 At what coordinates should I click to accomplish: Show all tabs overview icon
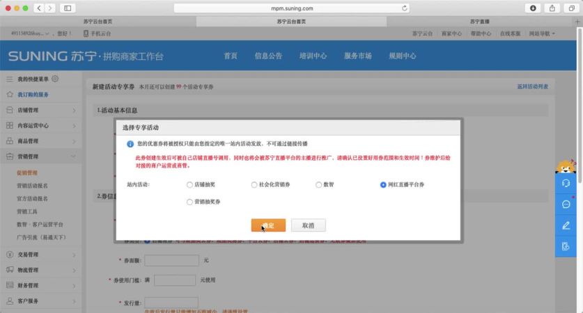tap(571, 8)
